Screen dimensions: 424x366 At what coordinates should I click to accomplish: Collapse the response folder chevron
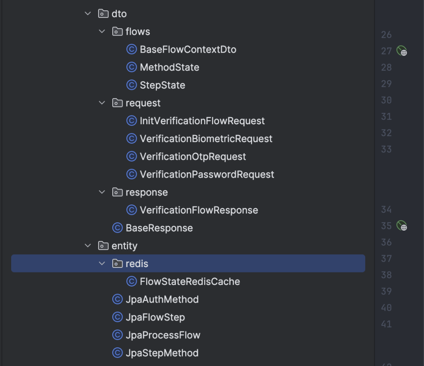coord(102,192)
